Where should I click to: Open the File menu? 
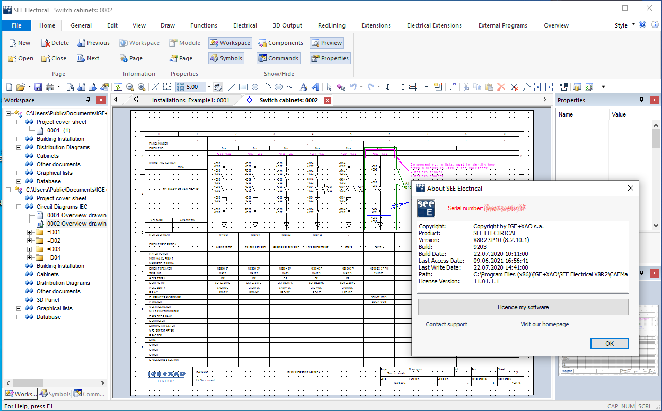coord(16,25)
